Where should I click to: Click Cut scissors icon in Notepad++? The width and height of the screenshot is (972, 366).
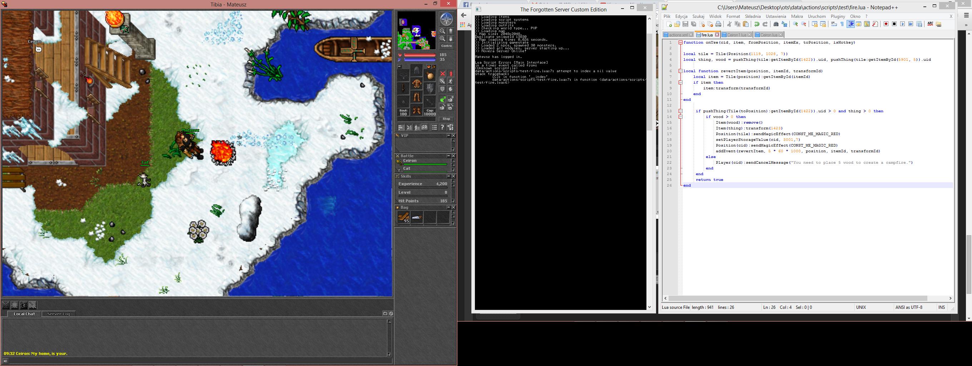tap(729, 24)
